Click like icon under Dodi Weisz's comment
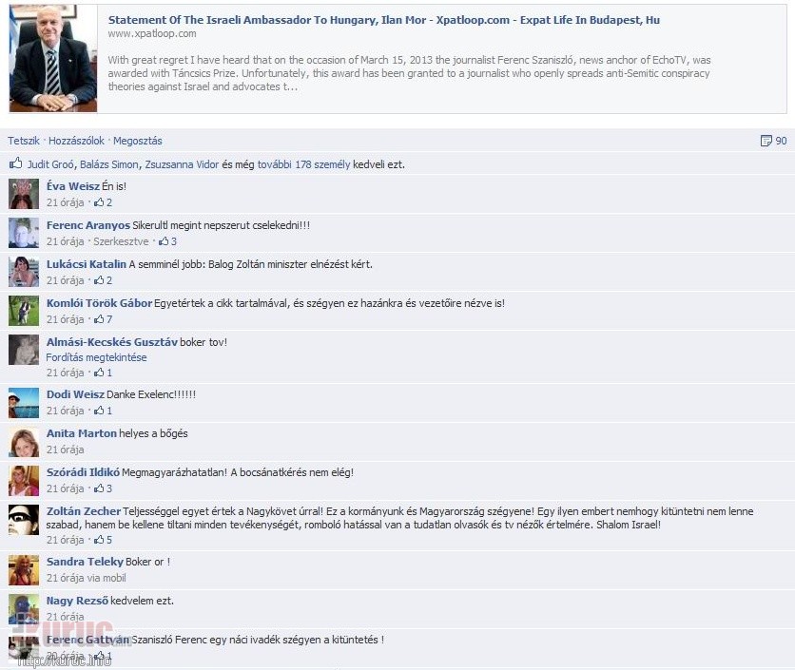The image size is (795, 670). click(99, 411)
